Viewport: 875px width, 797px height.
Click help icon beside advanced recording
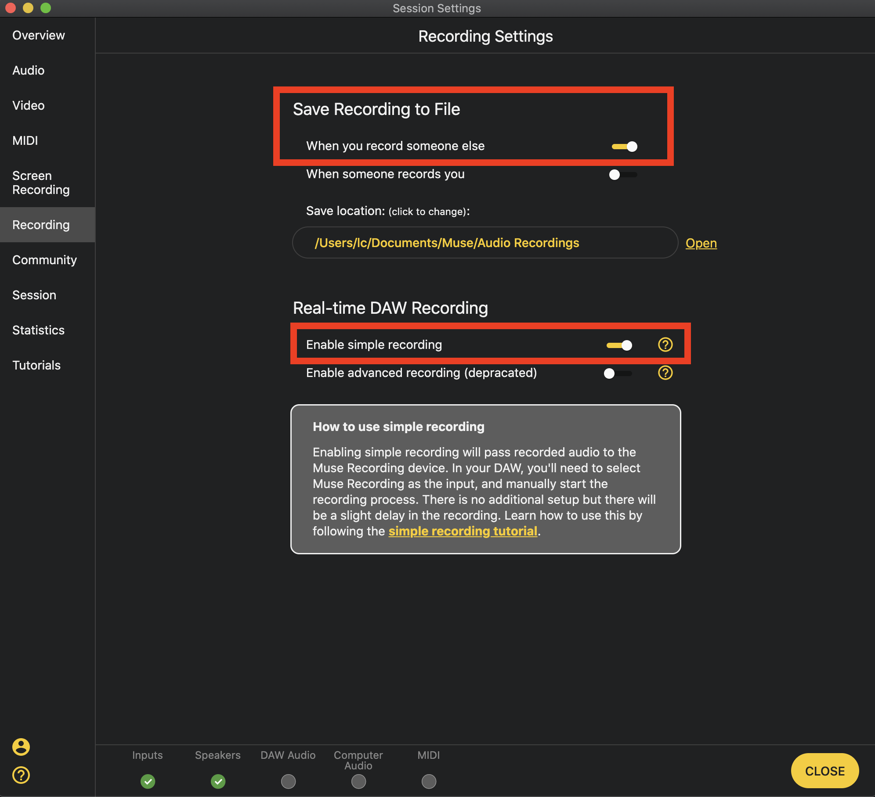coord(665,373)
